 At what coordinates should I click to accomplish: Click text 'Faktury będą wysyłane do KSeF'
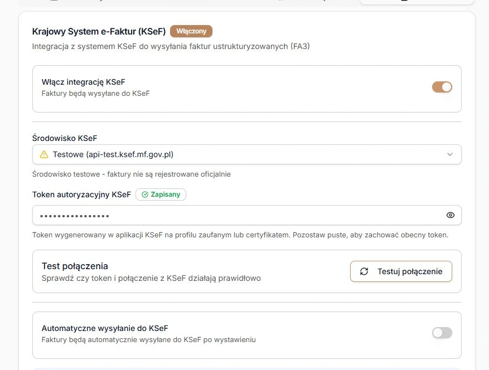pos(96,94)
